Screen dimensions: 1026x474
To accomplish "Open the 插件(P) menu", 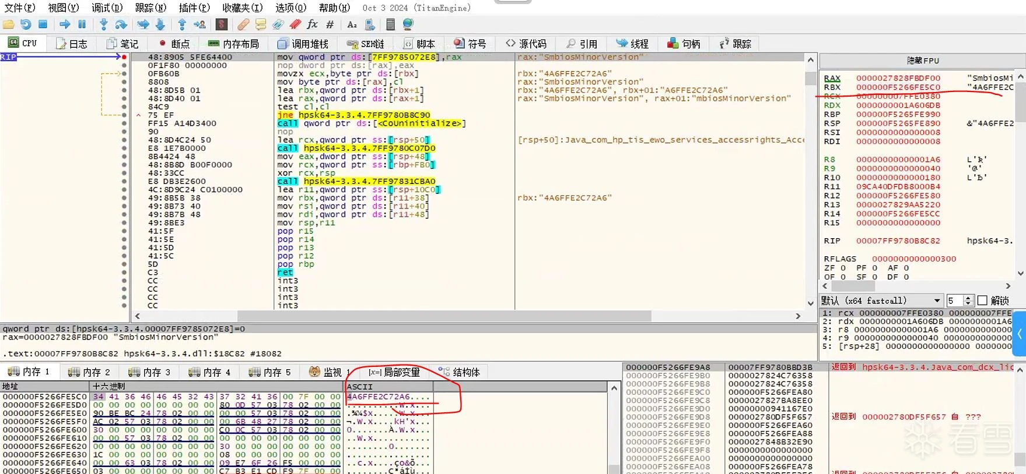I will pos(194,8).
